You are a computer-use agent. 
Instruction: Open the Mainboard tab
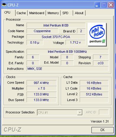tap(37, 13)
